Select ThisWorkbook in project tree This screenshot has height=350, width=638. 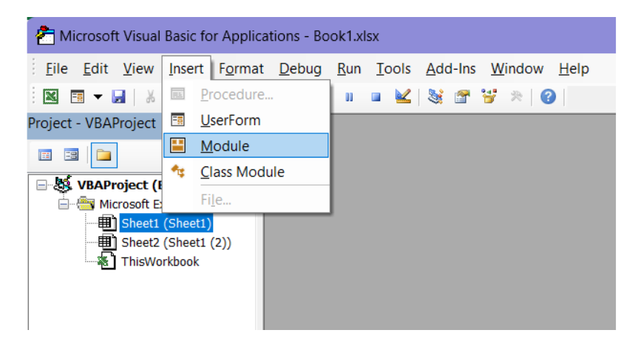tap(160, 262)
